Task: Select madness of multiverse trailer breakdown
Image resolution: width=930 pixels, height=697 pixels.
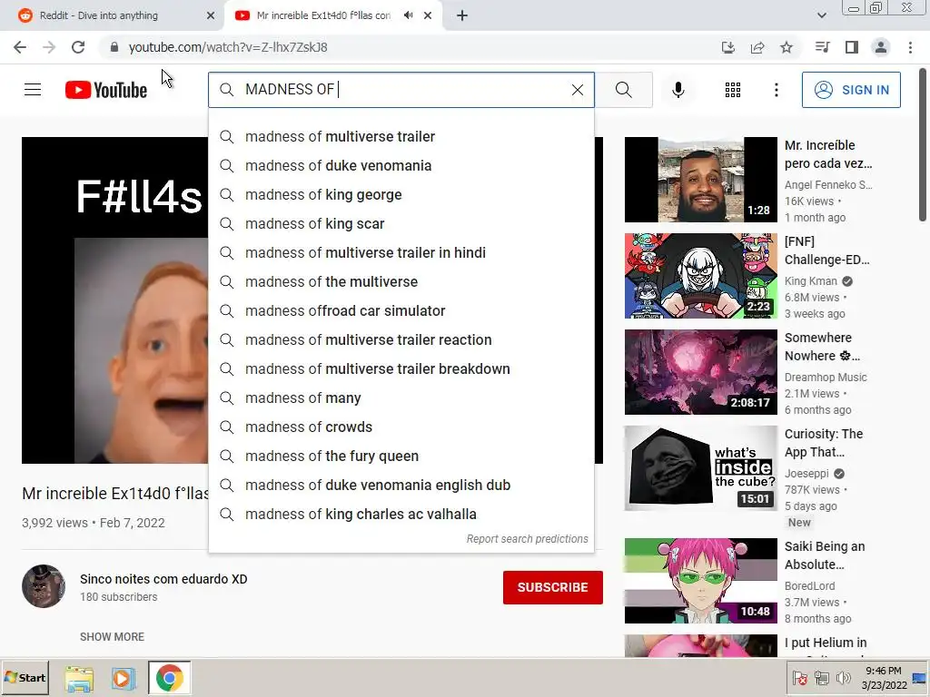Action: click(x=401, y=368)
